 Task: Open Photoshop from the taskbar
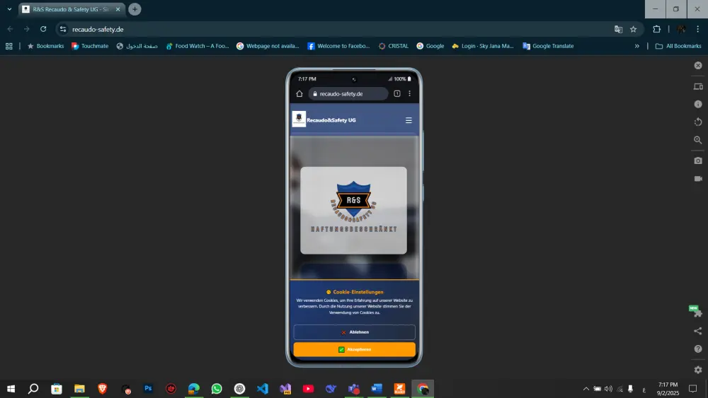(148, 389)
